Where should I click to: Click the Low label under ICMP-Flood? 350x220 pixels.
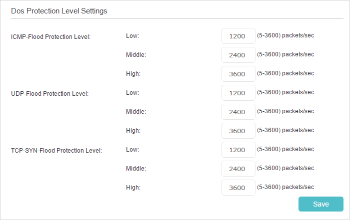point(132,35)
